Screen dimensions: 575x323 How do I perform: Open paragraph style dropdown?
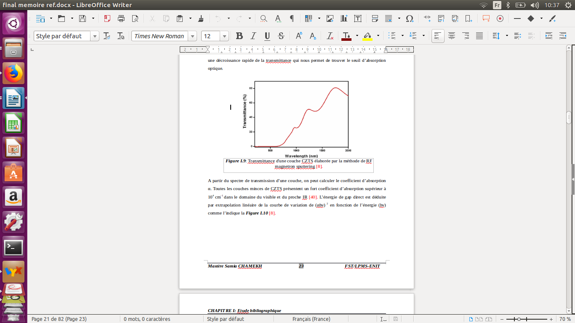click(x=95, y=36)
